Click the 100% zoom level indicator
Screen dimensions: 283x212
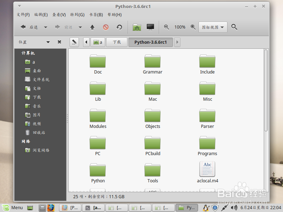(x=180, y=27)
